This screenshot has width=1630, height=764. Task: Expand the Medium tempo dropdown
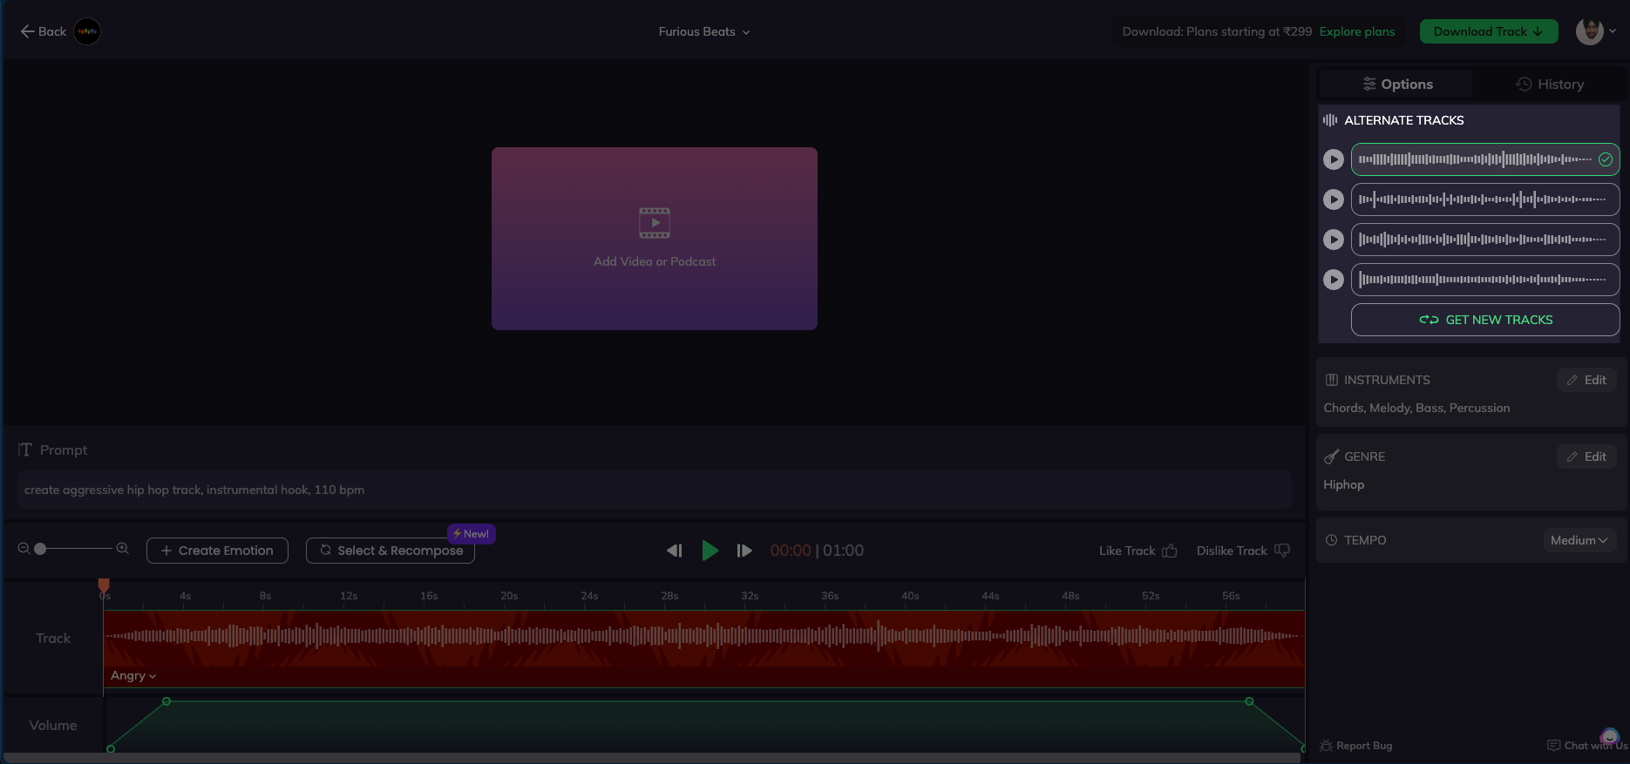(x=1579, y=540)
